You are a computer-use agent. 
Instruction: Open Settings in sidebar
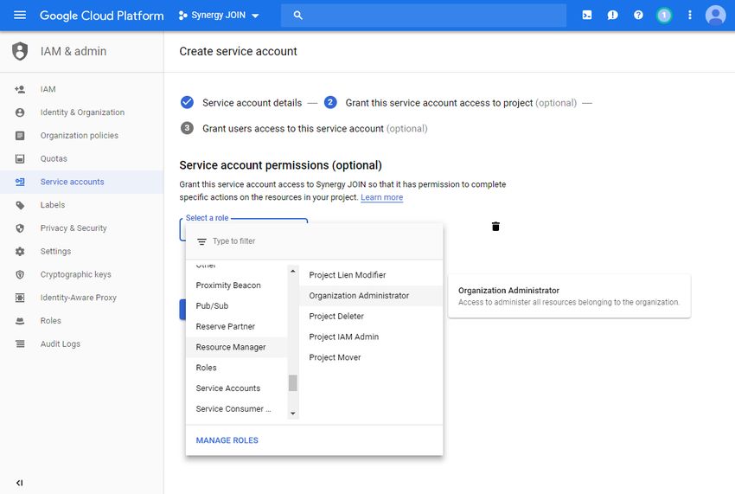coord(81,252)
